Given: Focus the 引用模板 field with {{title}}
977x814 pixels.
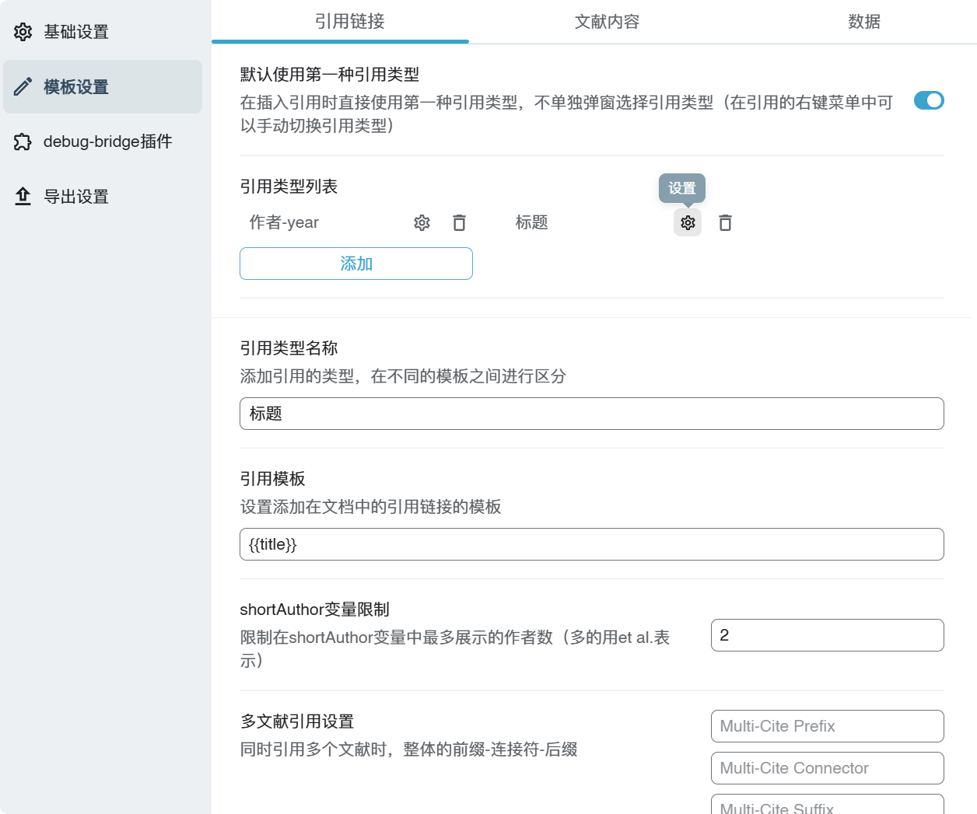Looking at the screenshot, I should [x=591, y=544].
